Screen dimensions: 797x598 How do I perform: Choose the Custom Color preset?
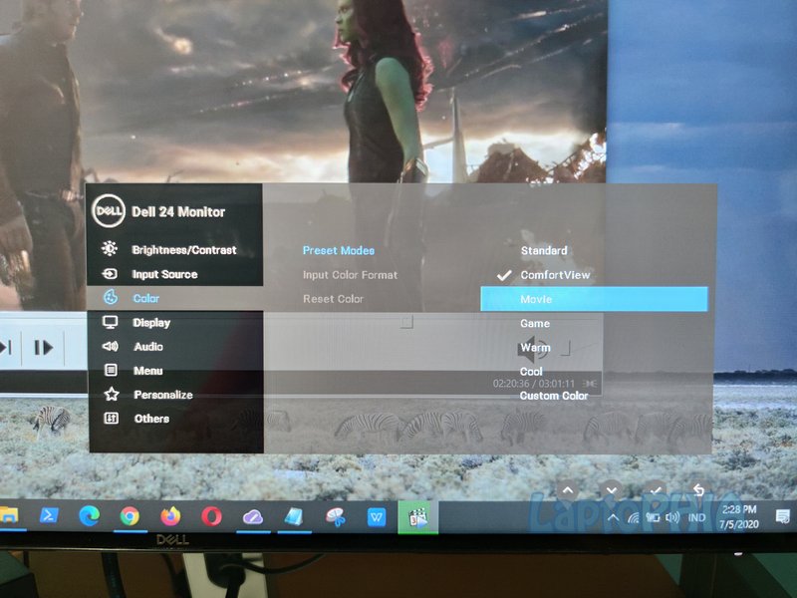[555, 394]
